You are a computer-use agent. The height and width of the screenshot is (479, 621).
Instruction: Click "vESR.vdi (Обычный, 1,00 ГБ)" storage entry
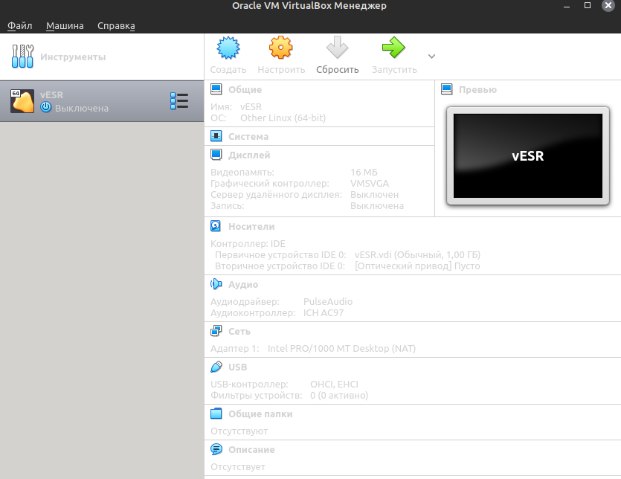tap(417, 255)
